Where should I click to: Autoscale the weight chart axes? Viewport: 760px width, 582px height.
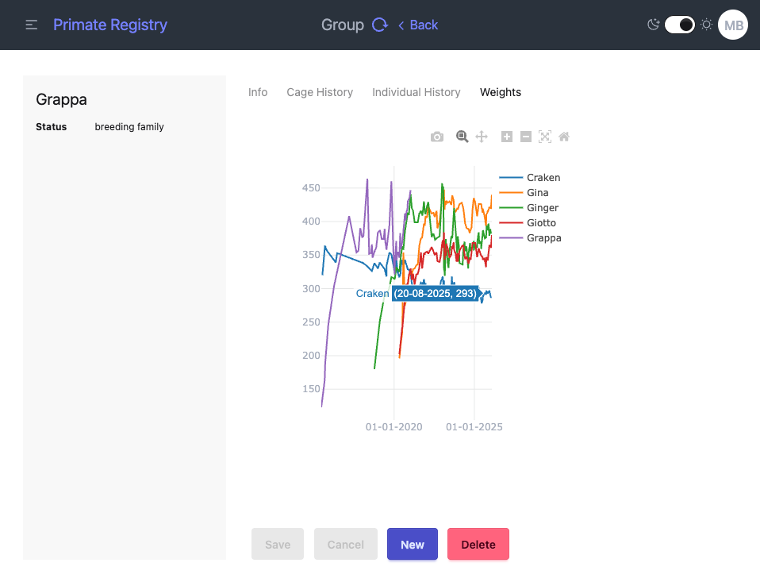544,137
